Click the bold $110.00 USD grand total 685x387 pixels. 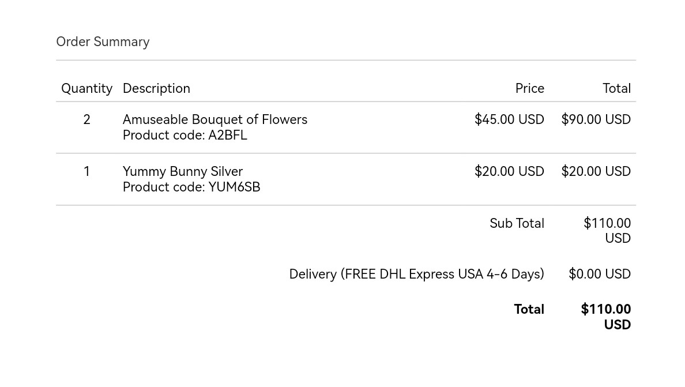(x=606, y=317)
